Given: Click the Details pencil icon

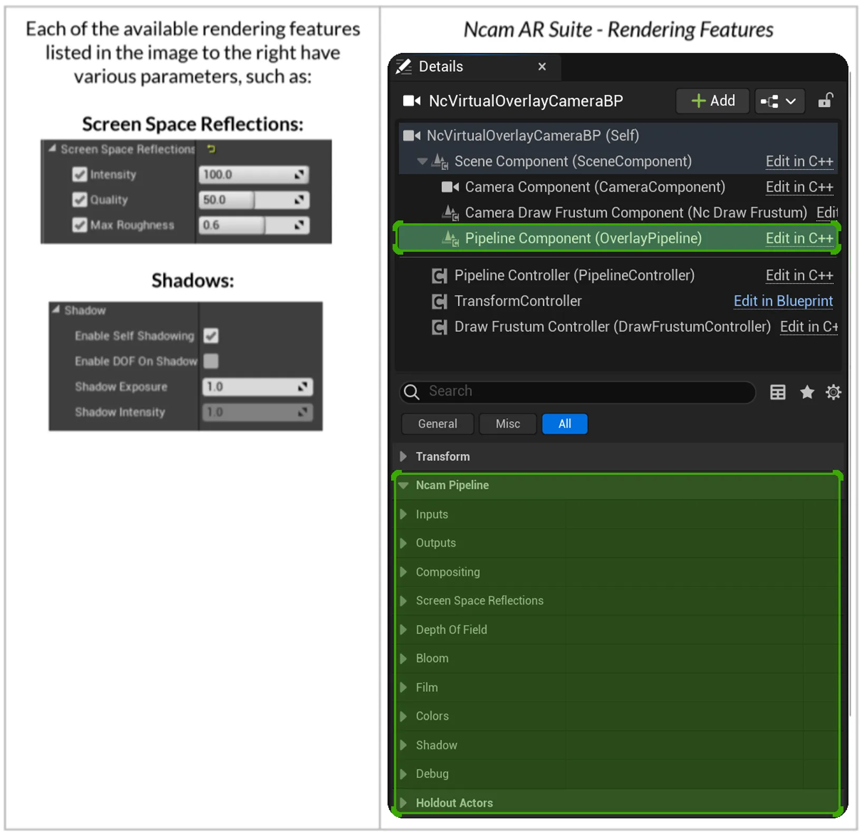Looking at the screenshot, I should pos(404,66).
